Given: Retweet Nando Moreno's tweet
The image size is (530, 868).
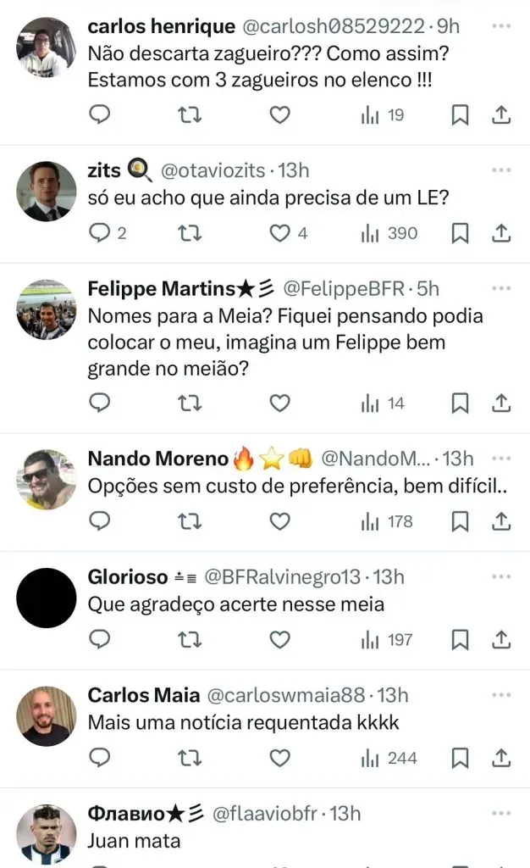Looking at the screenshot, I should point(190,520).
